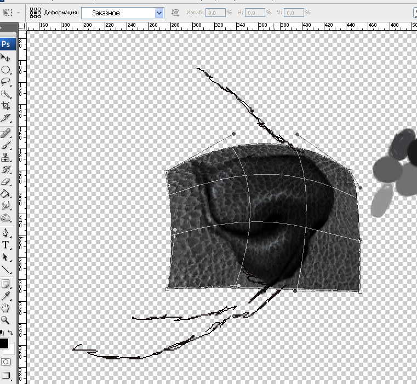This screenshot has width=417, height=384.
Task: Select the Type tool
Action: click(x=5, y=245)
